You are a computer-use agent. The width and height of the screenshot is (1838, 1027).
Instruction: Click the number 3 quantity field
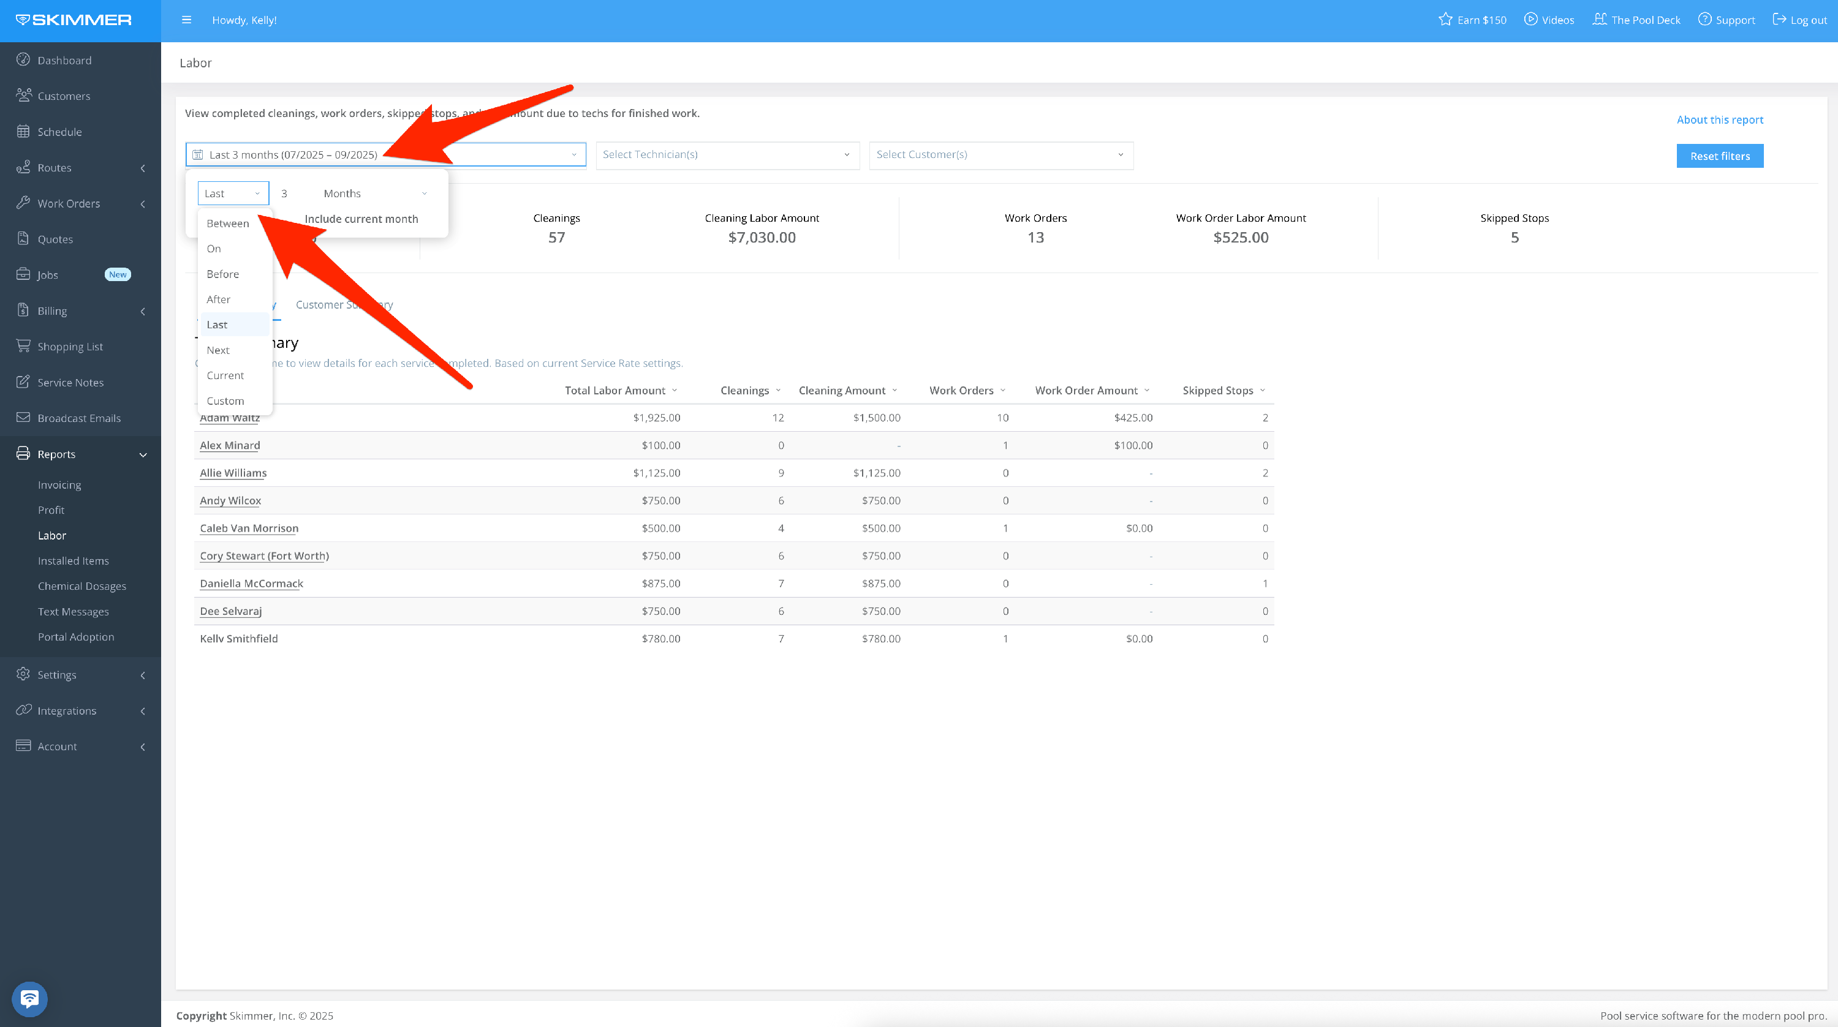pos(285,194)
